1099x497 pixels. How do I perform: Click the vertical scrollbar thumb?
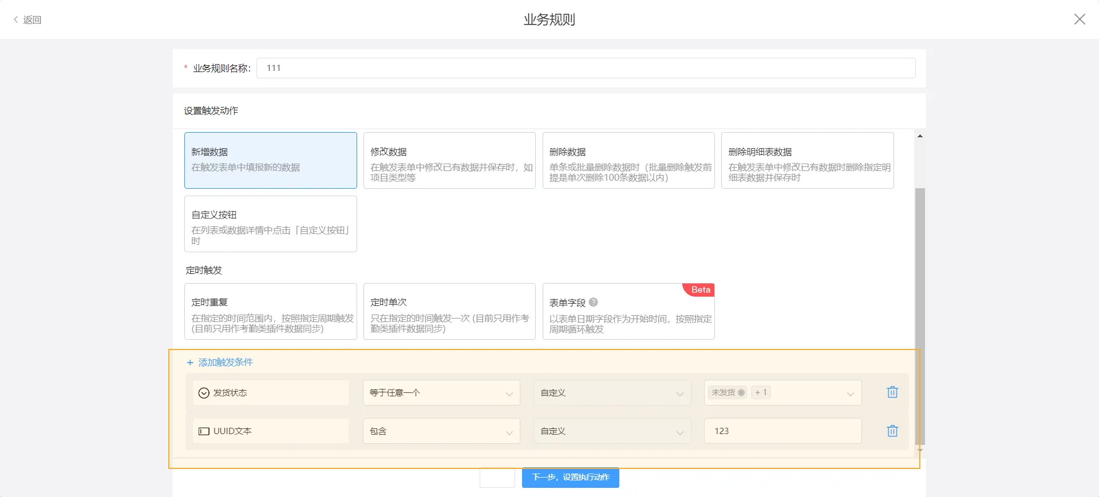[x=920, y=315]
